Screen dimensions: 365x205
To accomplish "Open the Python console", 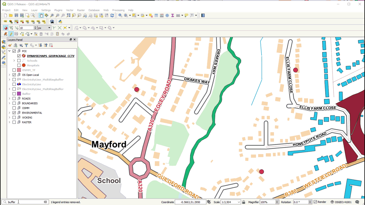I will tap(60, 22).
